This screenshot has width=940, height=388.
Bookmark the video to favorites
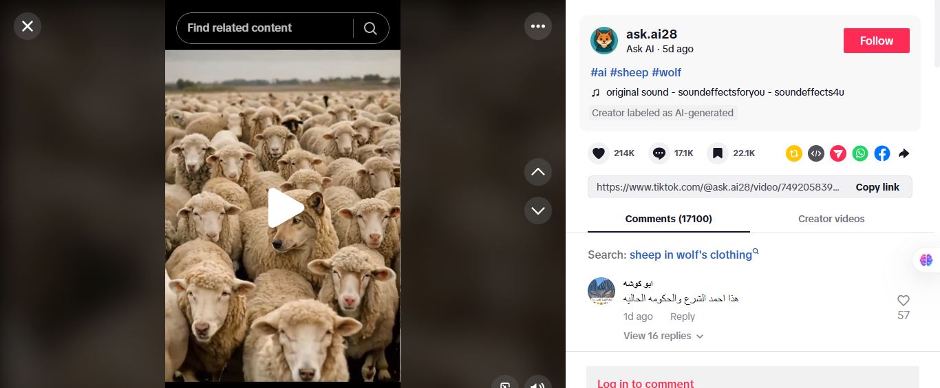(718, 153)
